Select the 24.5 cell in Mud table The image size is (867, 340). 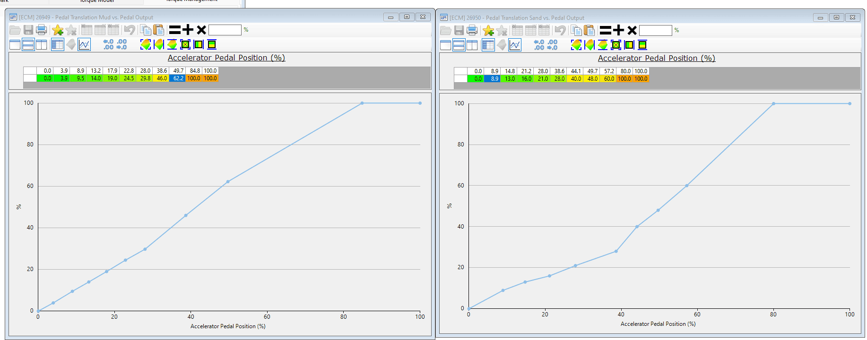128,78
